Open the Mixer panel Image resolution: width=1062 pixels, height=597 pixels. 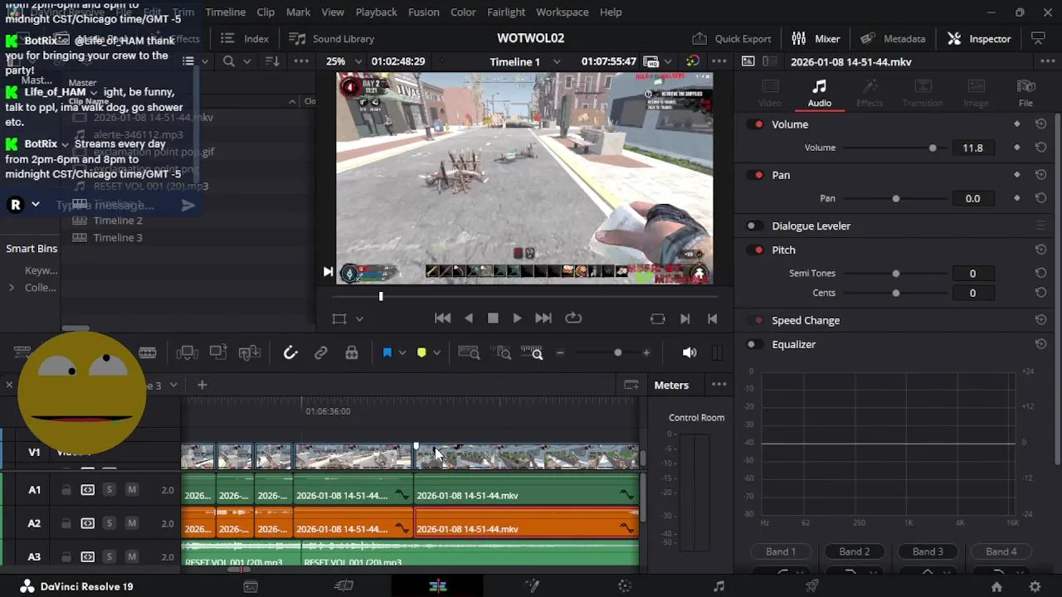(816, 38)
